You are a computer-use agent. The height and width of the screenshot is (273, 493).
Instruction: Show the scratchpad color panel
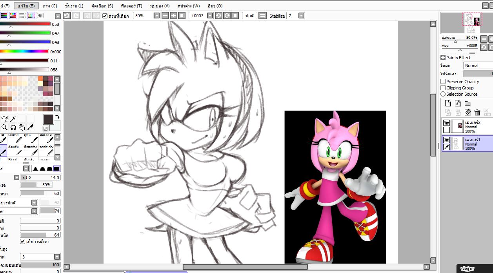click(x=40, y=15)
